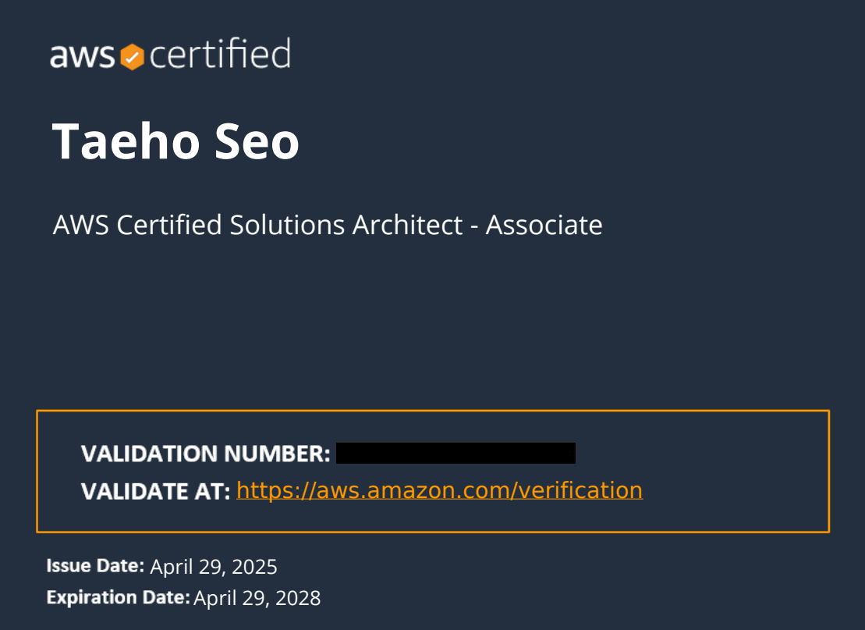Select the VALIDATE AT label
The image size is (865, 630).
click(155, 491)
